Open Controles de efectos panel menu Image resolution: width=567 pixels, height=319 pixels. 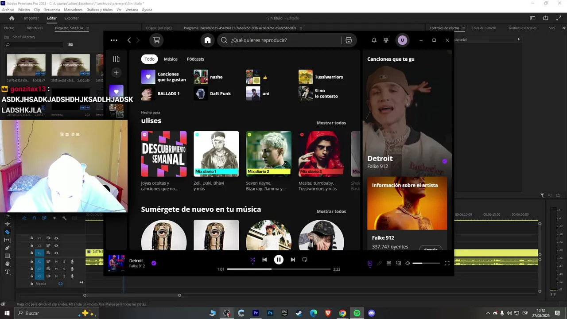[463, 28]
